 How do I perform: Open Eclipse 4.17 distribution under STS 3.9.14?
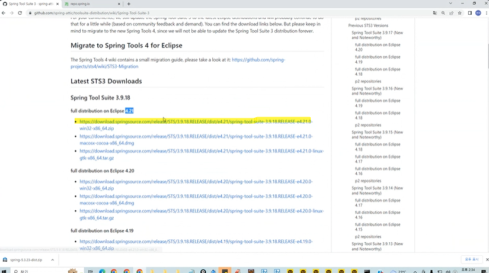pyautogui.click(x=378, y=203)
